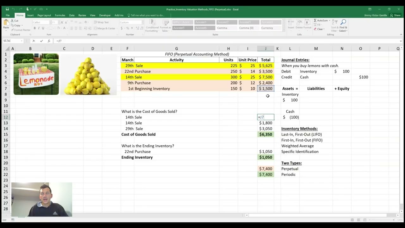
Task: Switch to the Insert tab
Action: coord(30,15)
